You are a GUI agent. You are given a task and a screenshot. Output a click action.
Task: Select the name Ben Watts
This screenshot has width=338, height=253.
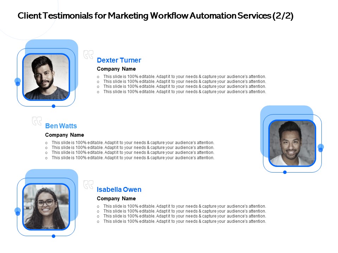click(61, 126)
